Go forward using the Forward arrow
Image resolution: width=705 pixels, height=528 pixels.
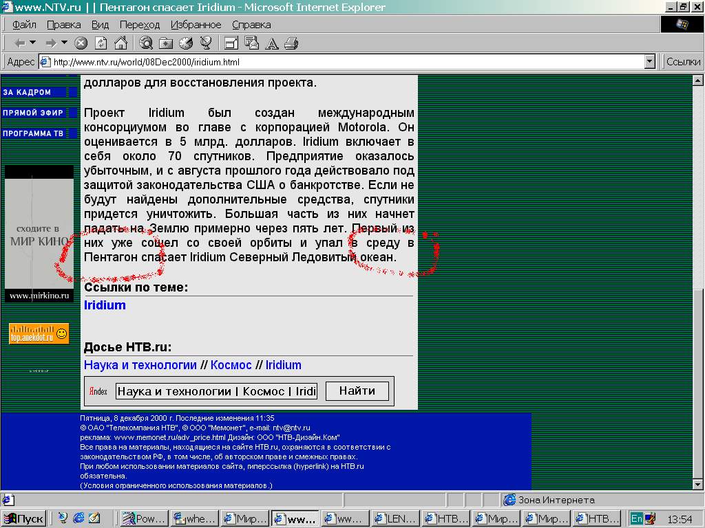(51, 43)
